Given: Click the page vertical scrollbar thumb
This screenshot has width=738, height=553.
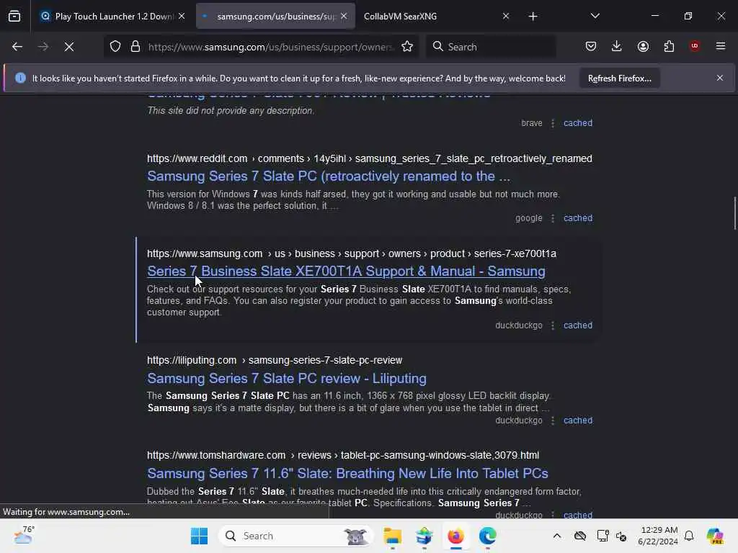Looking at the screenshot, I should point(734,213).
